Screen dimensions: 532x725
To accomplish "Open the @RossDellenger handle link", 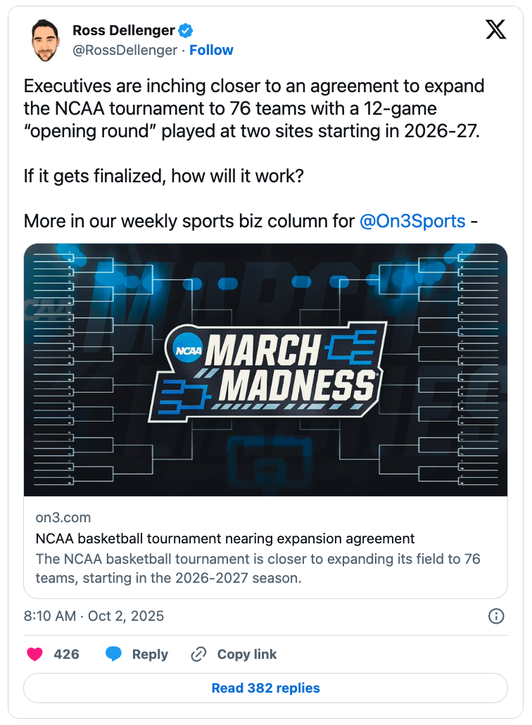I will click(125, 50).
